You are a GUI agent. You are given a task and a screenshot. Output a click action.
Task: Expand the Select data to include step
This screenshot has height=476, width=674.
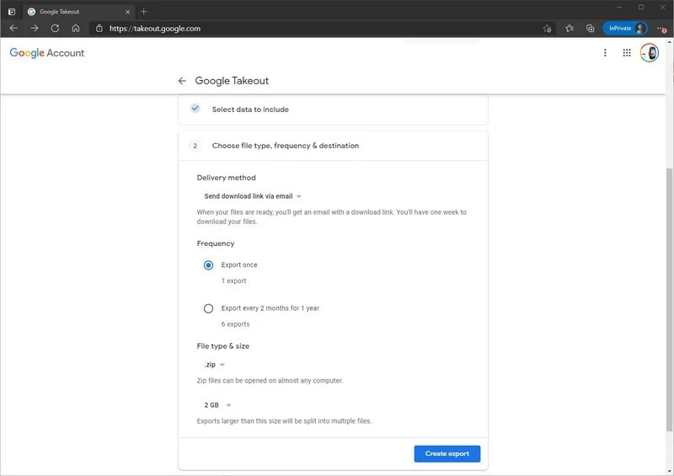tap(333, 110)
